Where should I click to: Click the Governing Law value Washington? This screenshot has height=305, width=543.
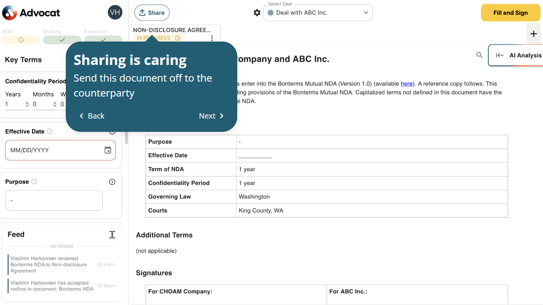point(254,196)
